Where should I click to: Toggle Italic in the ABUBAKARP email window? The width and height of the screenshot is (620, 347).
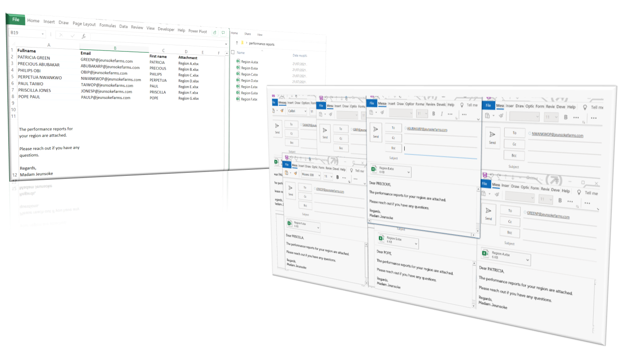coord(442,114)
